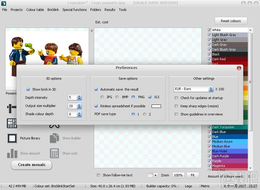Open the Projects menu
The width and height of the screenshot is (260, 190).
(17, 10)
